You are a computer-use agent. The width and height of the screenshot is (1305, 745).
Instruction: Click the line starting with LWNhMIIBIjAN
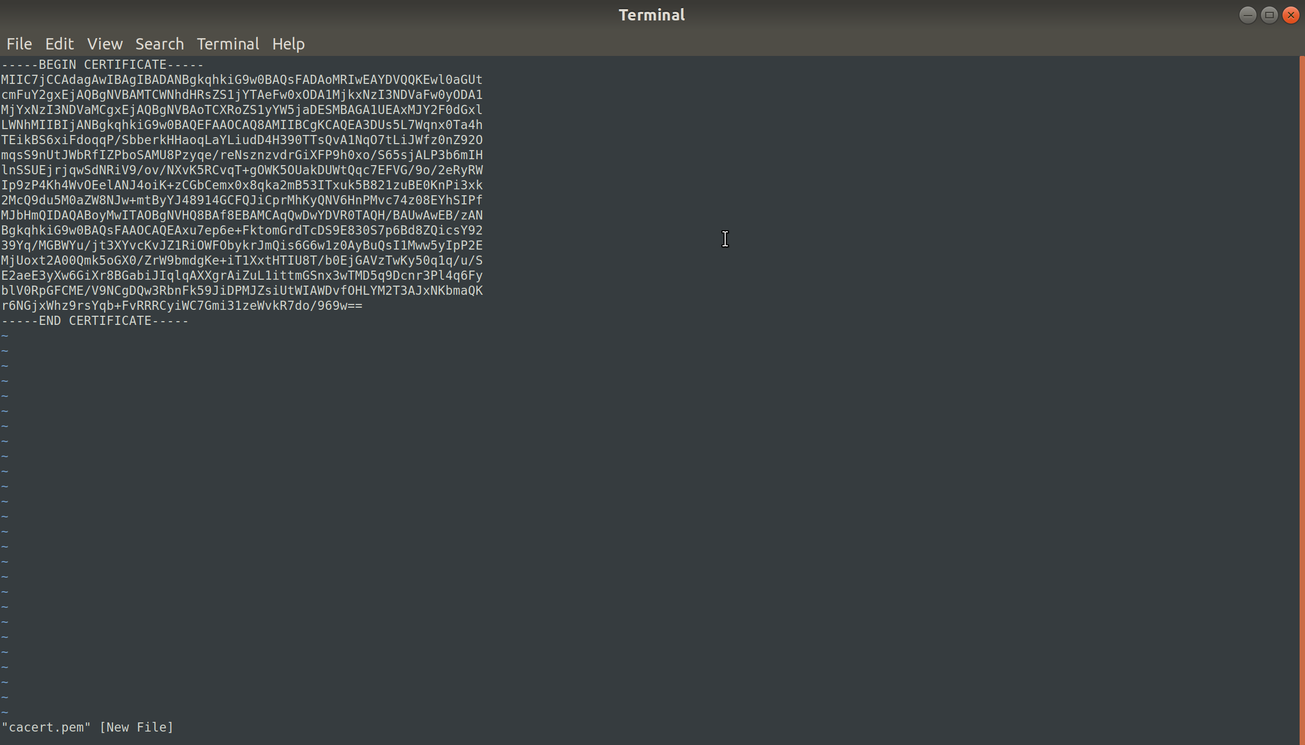242,125
